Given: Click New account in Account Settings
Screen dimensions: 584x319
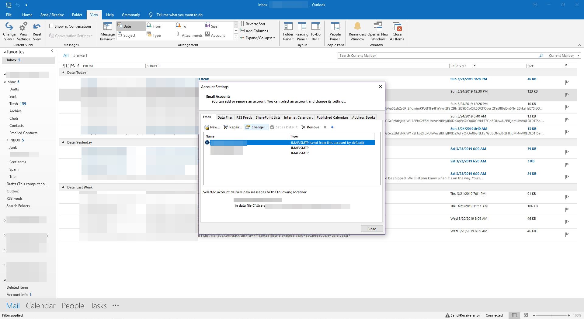Looking at the screenshot, I should point(212,127).
